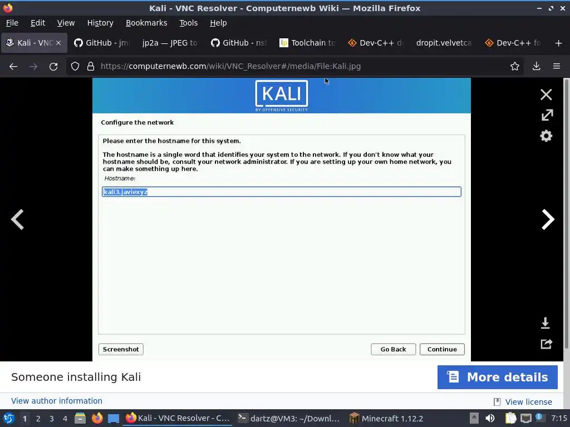Viewport: 570px width, 427px height.
Task: Switch to the dropit.velvetca tab
Action: [x=444, y=43]
